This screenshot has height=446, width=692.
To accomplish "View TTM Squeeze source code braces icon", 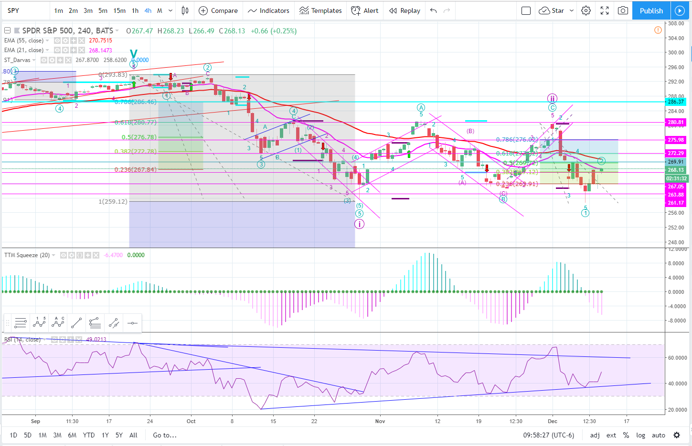I will click(80, 255).
